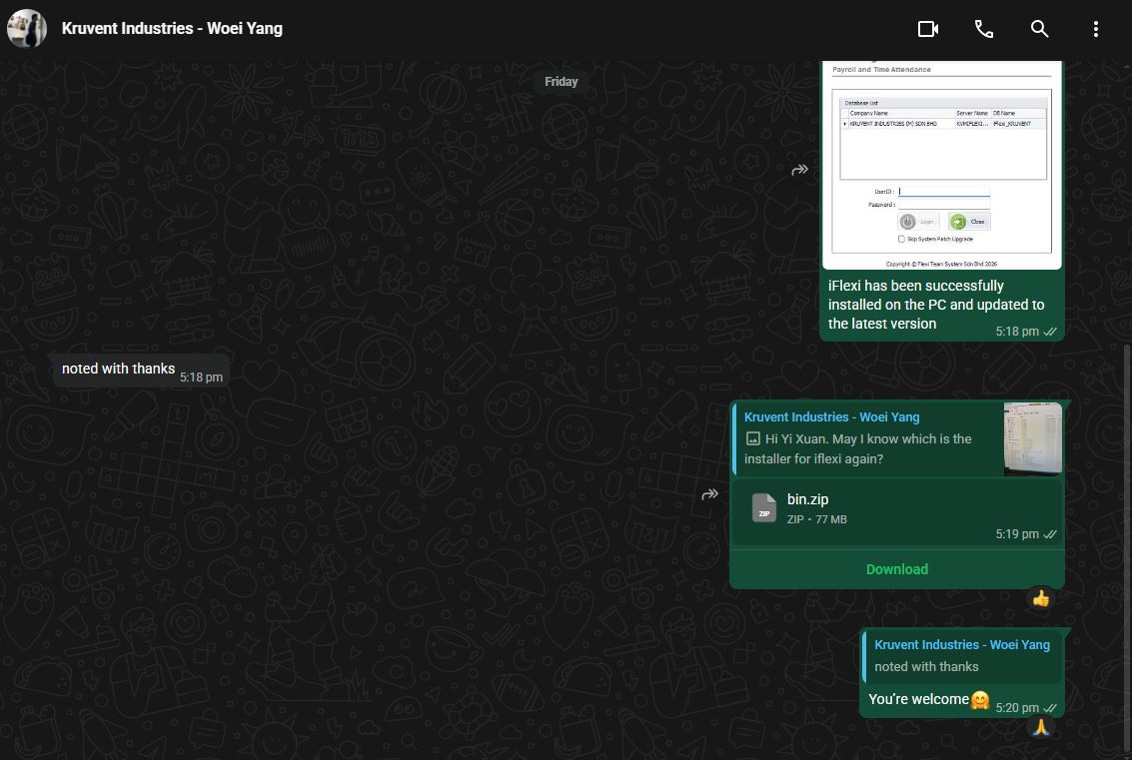Viewport: 1132px width, 760px height.
Task: Forward the iFlexi screenshot message
Action: point(800,170)
